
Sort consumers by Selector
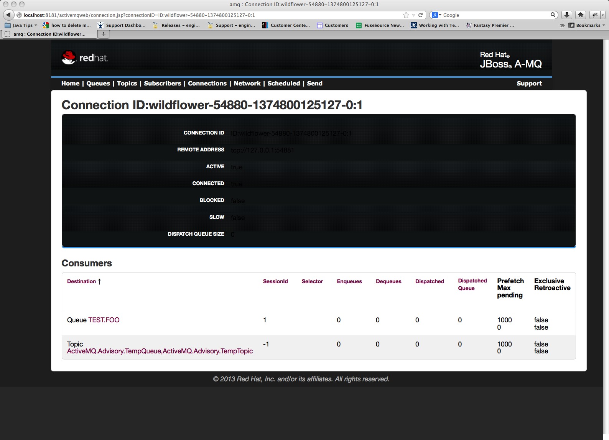312,281
